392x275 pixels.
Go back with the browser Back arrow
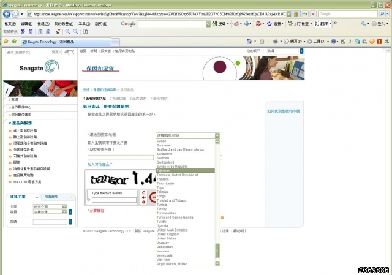click(x=7, y=14)
